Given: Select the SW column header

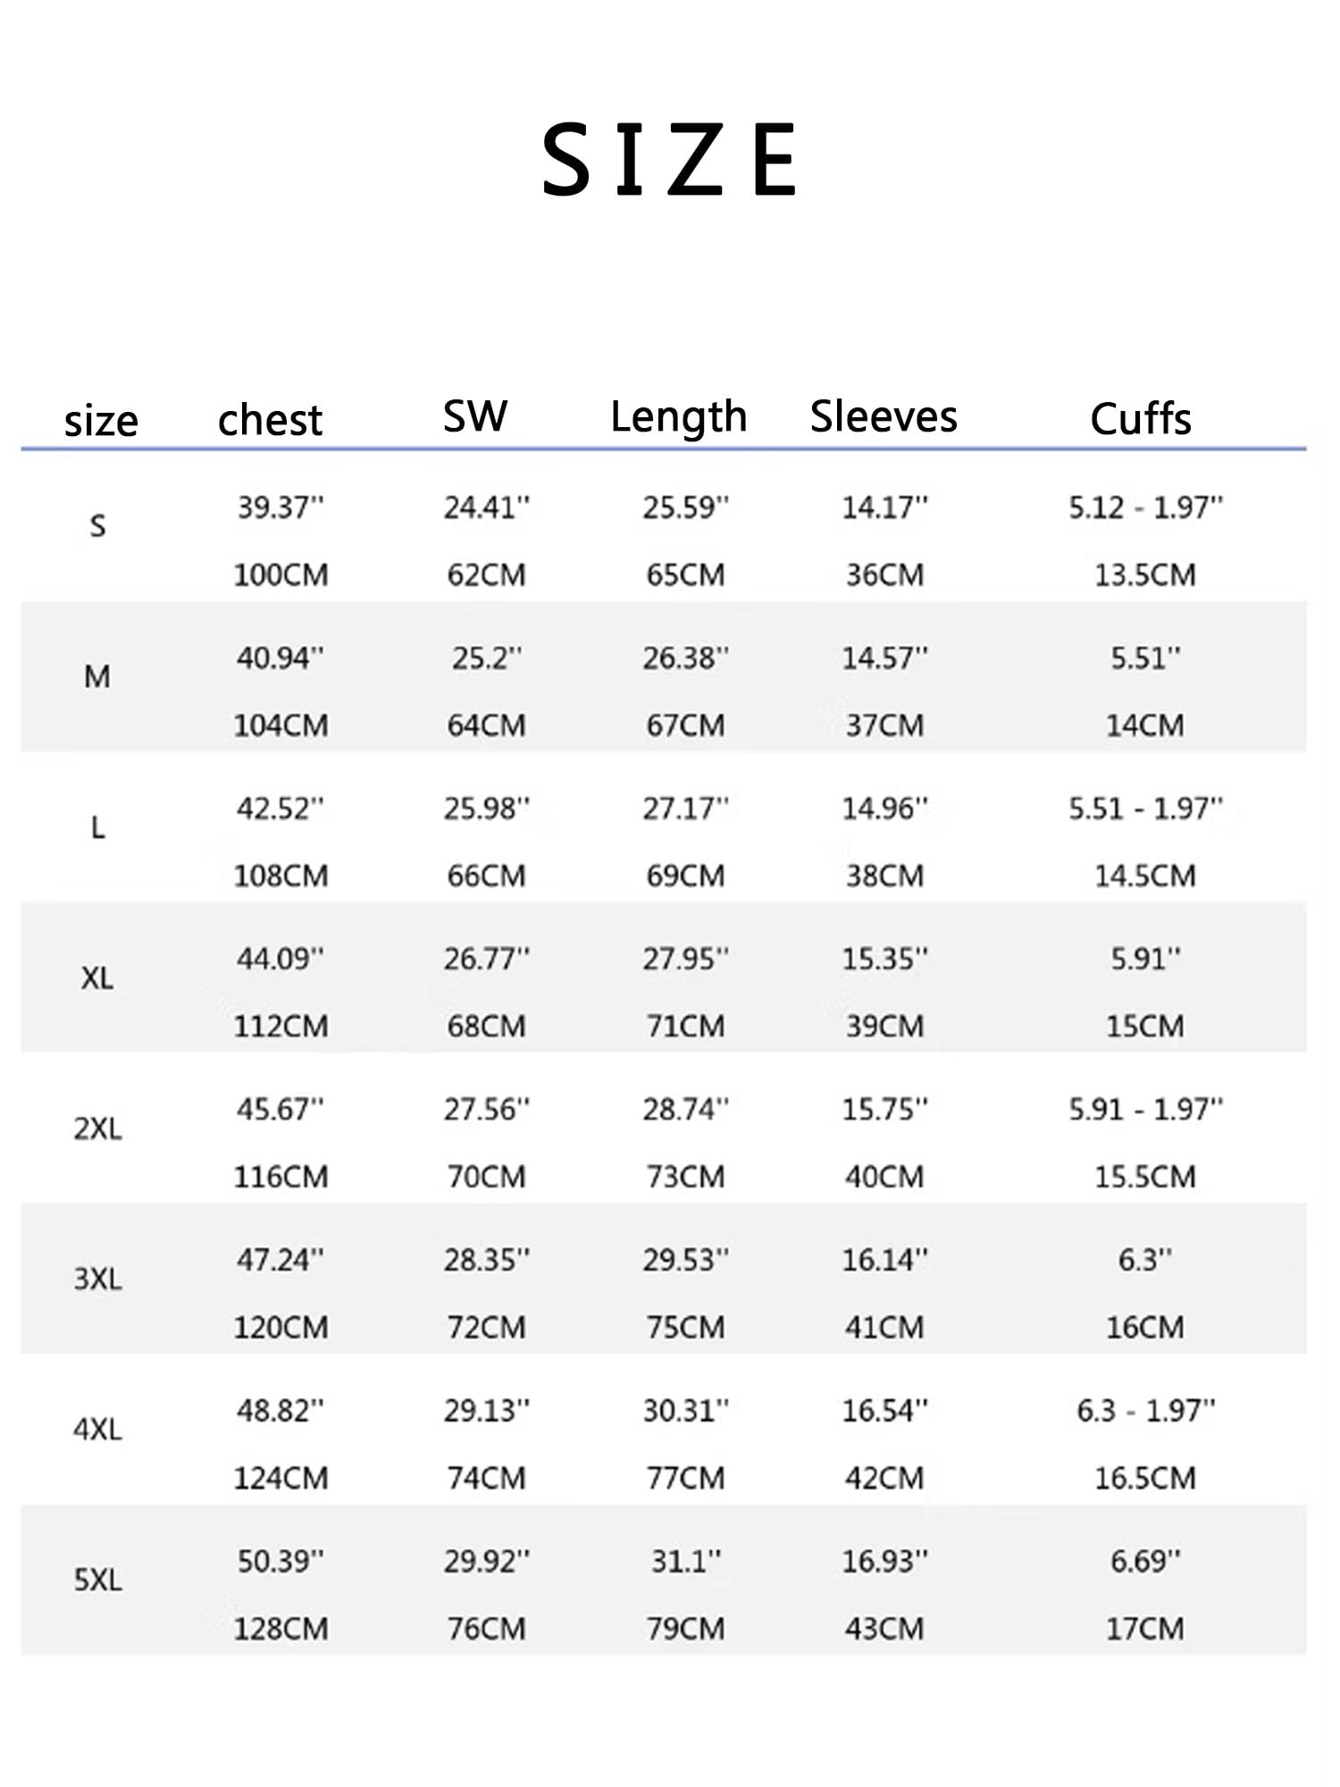Looking at the screenshot, I should click(x=475, y=416).
